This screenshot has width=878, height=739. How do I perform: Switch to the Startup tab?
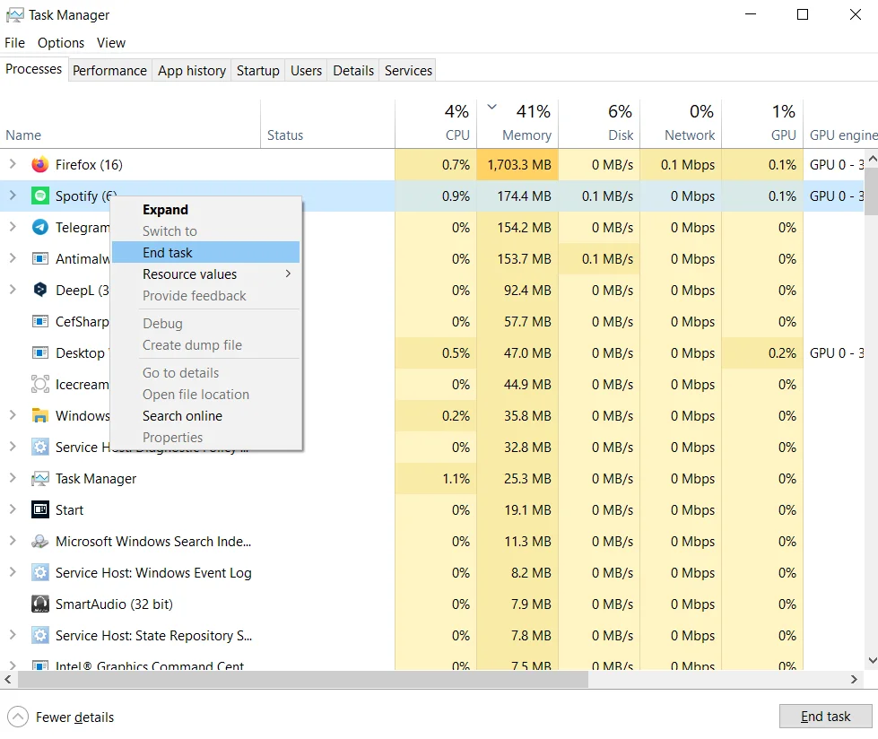coord(257,71)
